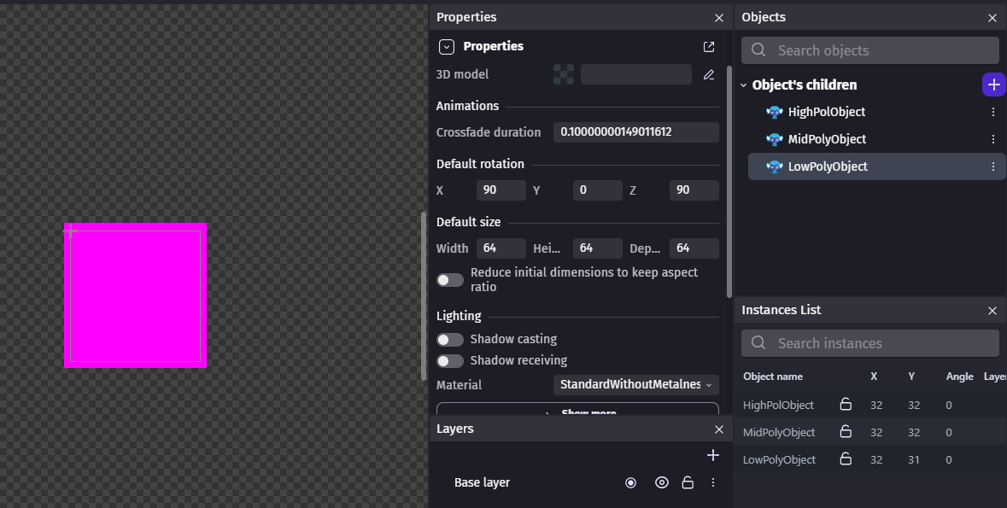
Task: Open Base layer three-dot options menu
Action: (713, 482)
